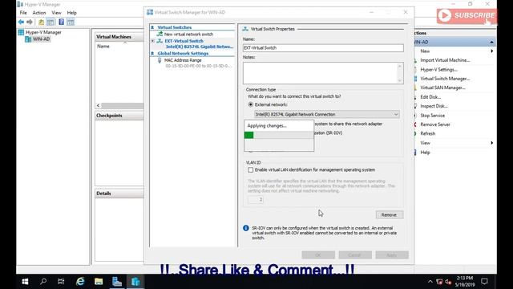Click Remove Server action
The height and width of the screenshot is (289, 513).
(x=435, y=124)
